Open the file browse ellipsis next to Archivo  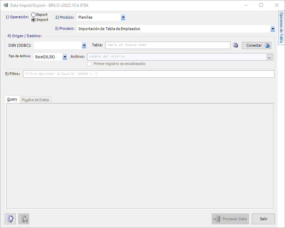coord(269,57)
